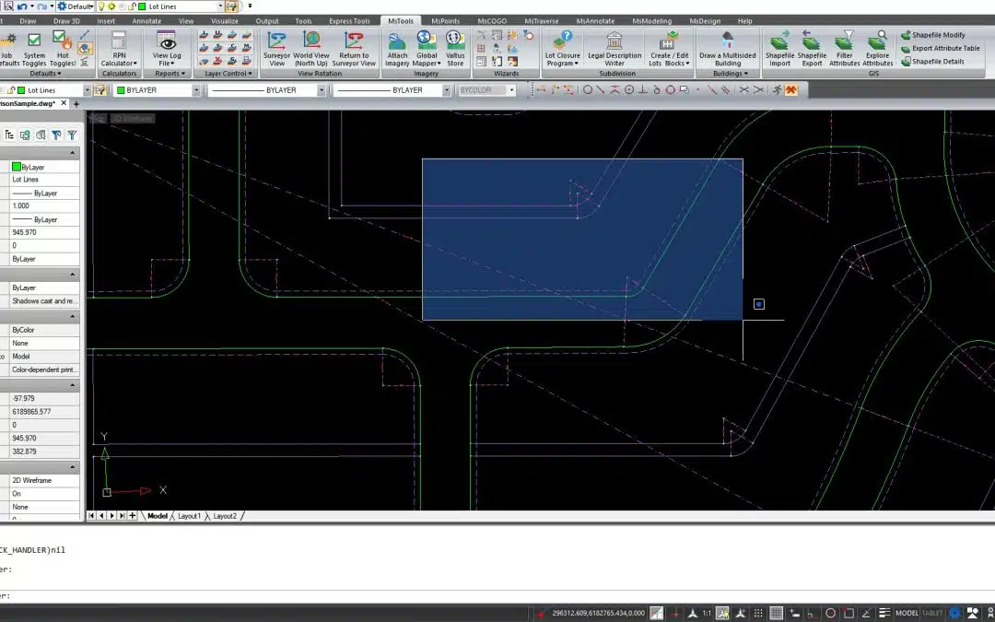Switch to the Layout1 tab

pos(189,516)
